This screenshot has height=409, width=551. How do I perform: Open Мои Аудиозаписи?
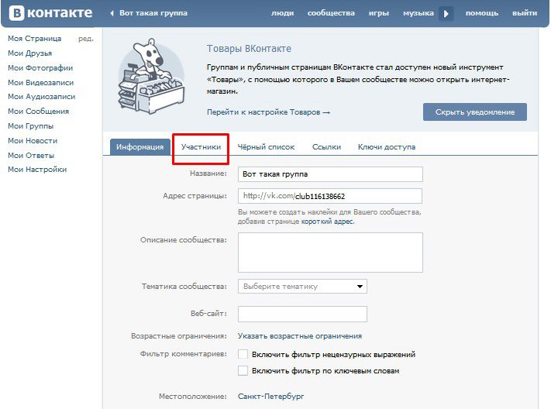point(42,97)
